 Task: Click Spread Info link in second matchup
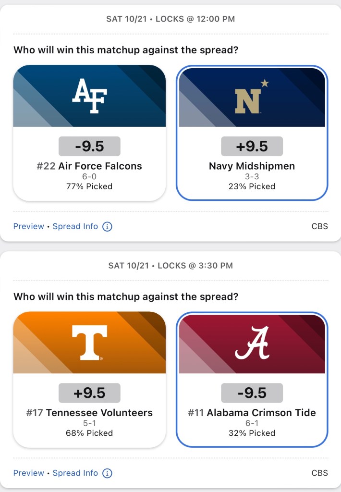click(75, 473)
